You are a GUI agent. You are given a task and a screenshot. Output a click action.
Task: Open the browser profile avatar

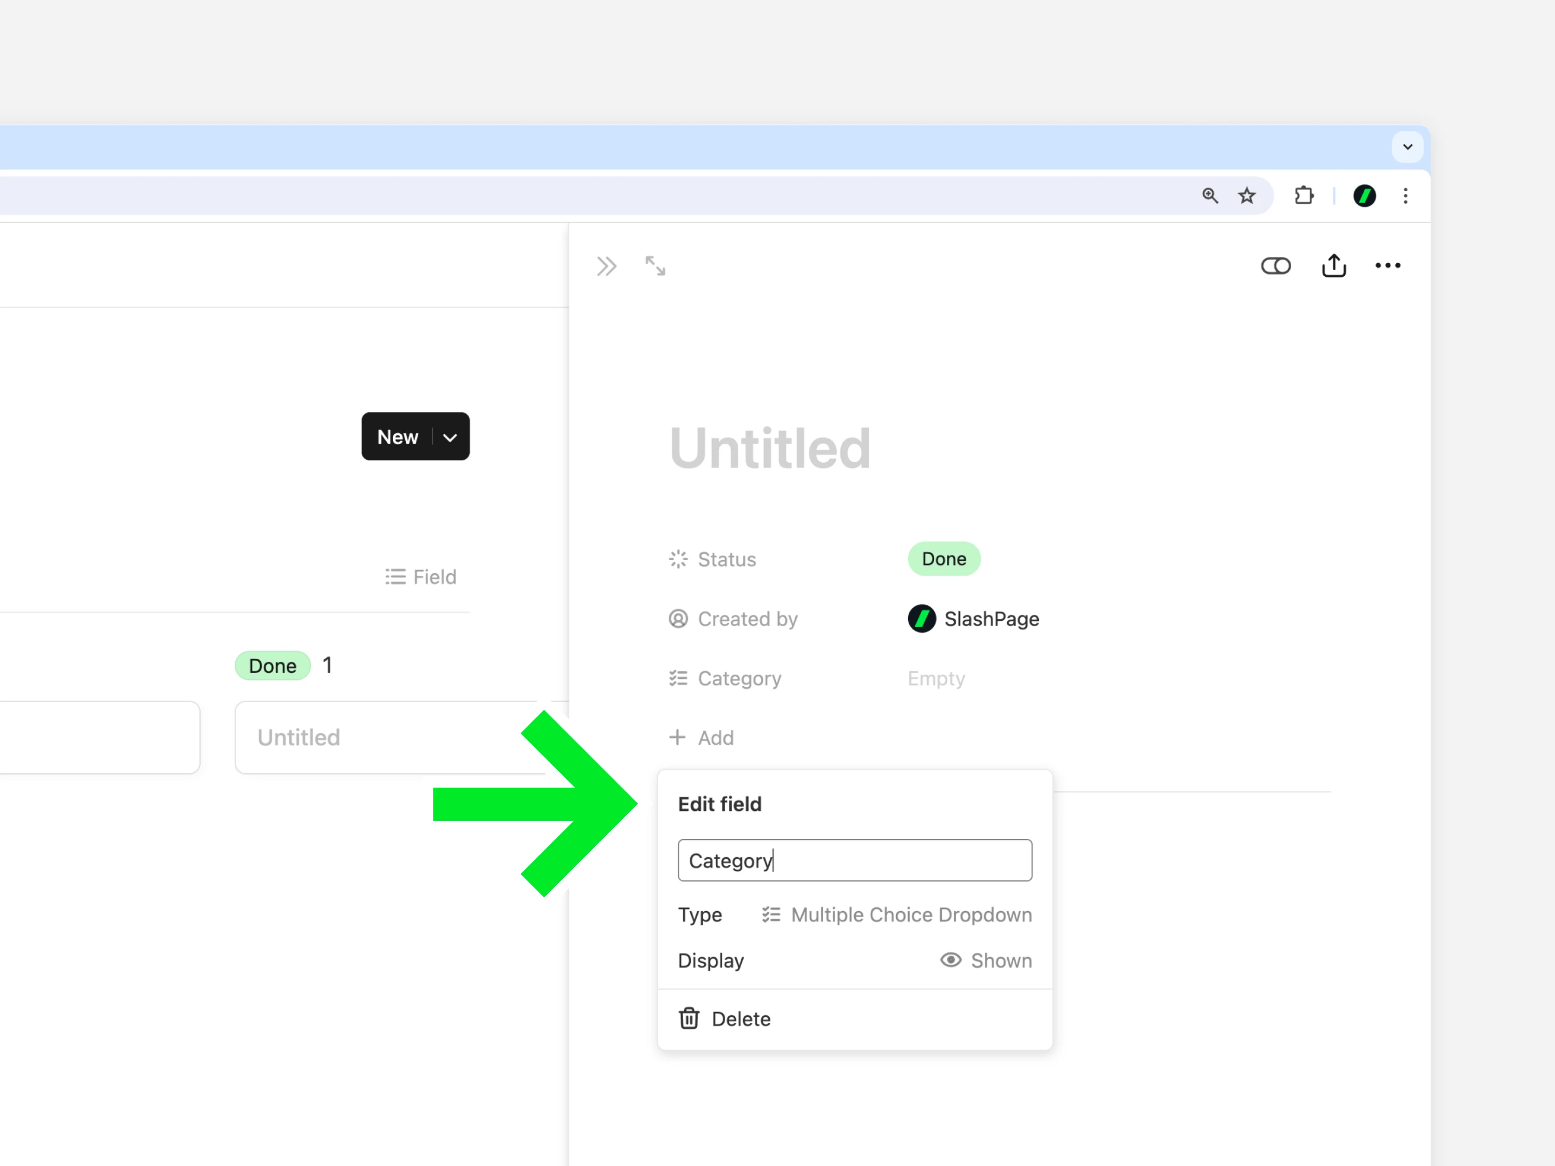(x=1364, y=195)
